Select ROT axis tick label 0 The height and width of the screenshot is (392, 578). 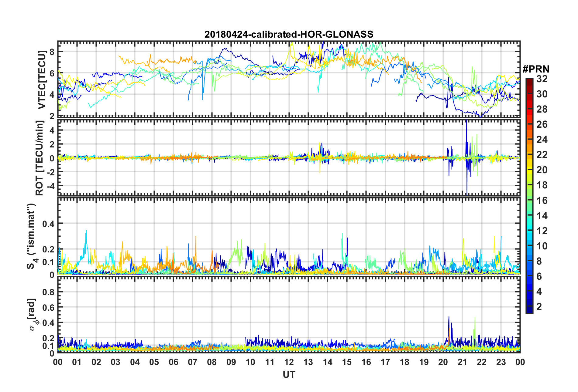pos(52,158)
